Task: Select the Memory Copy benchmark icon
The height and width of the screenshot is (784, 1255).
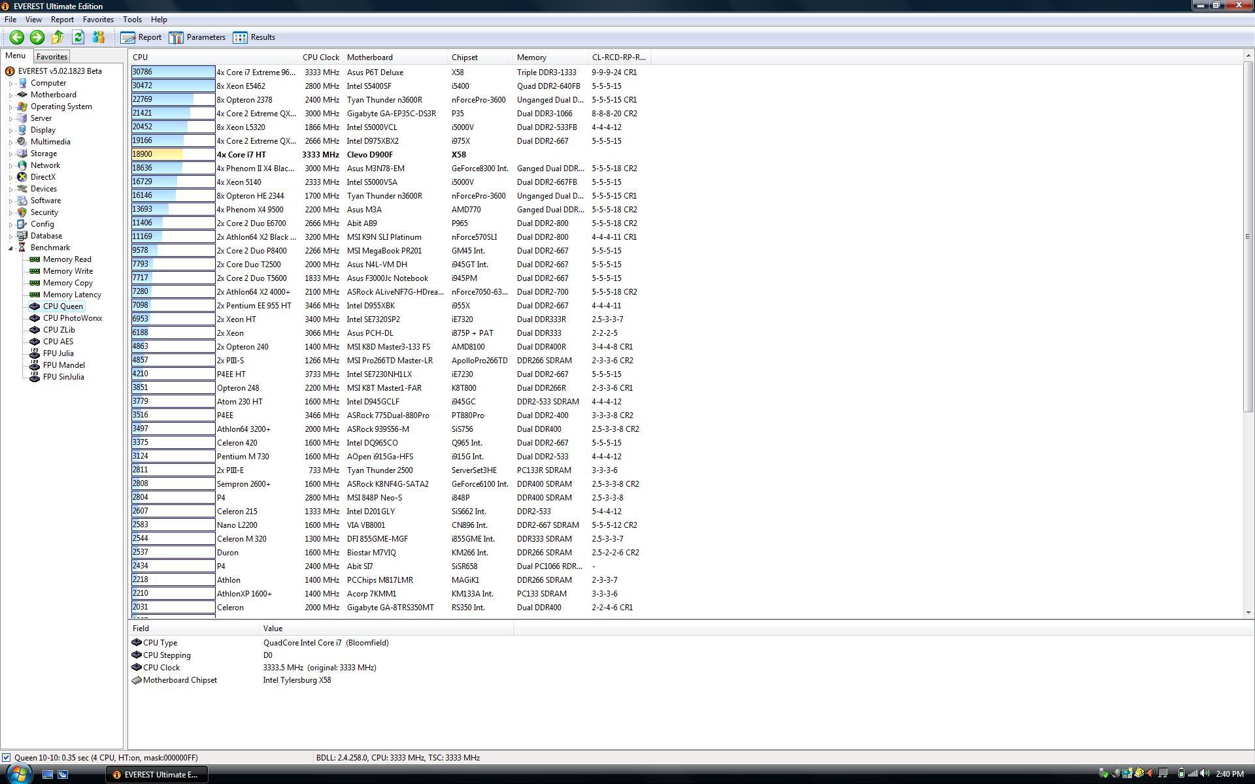Action: (35, 283)
